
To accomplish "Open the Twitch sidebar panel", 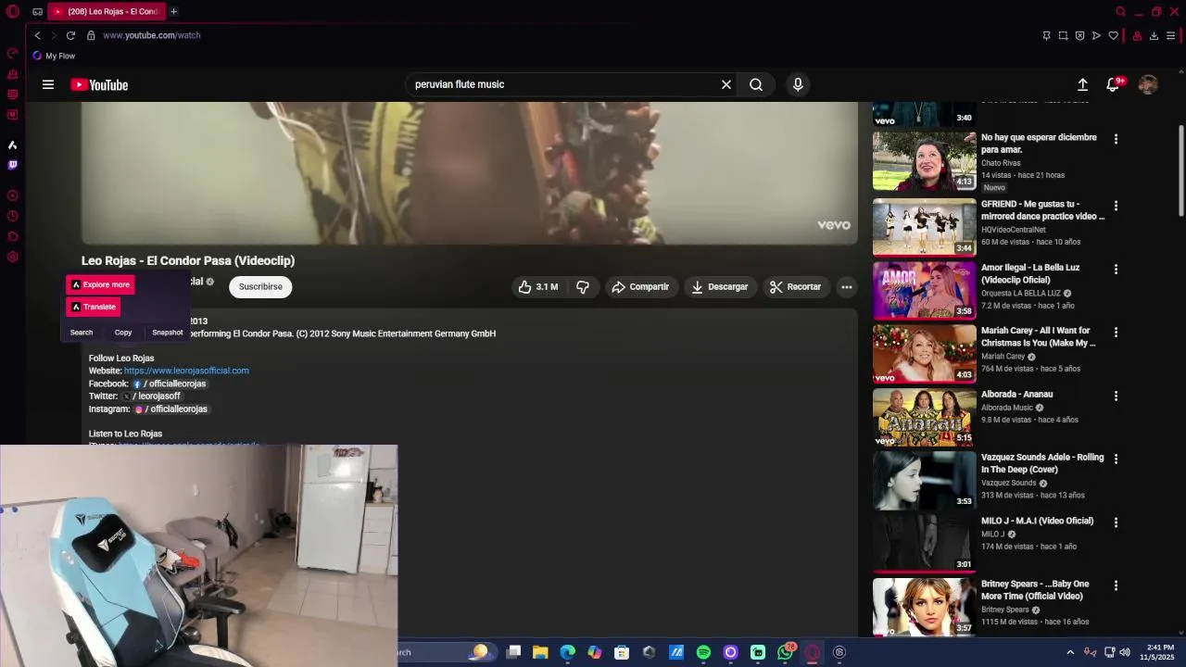I will point(12,165).
